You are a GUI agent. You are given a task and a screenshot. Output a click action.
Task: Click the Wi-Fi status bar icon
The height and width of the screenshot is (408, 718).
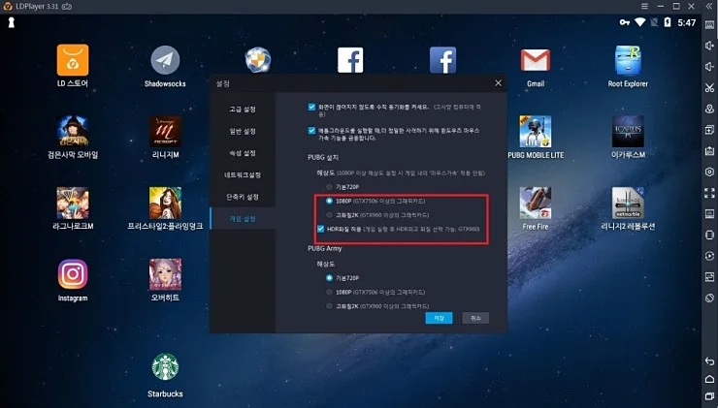tap(640, 22)
